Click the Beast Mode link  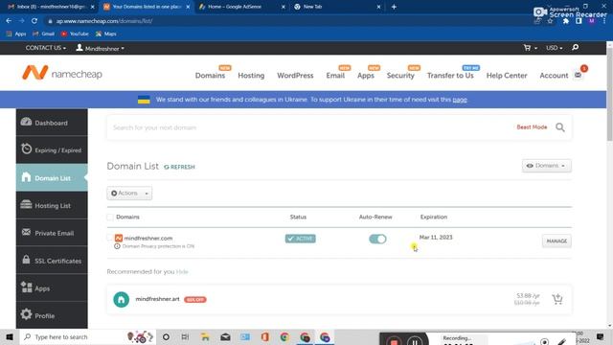(x=532, y=127)
